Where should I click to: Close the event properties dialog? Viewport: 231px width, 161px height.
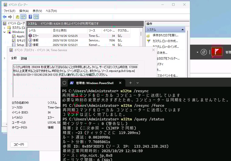tap(153, 50)
